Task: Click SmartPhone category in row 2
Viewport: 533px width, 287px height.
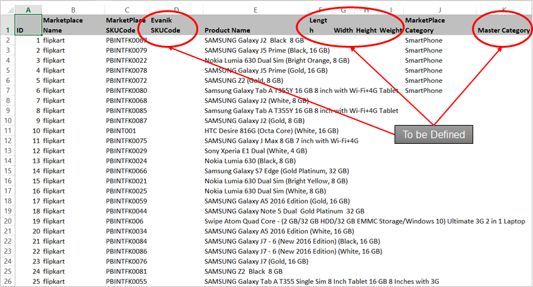Action: [x=440, y=40]
